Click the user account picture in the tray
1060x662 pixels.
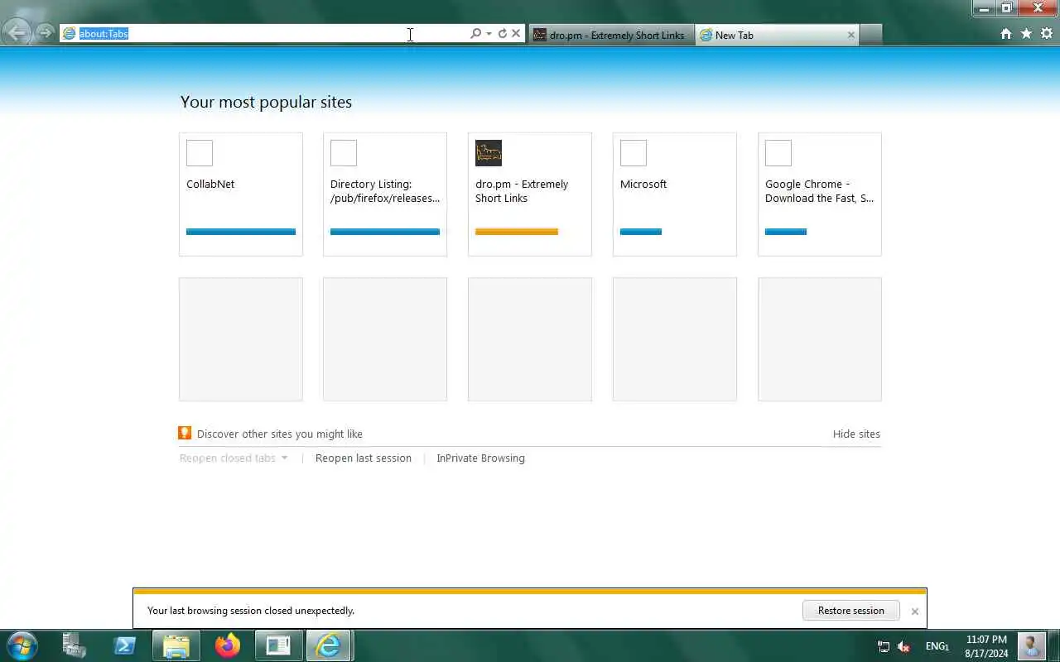tap(1032, 645)
